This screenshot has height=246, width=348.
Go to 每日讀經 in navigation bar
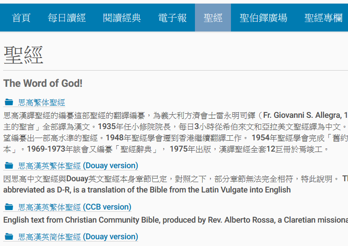point(67,18)
